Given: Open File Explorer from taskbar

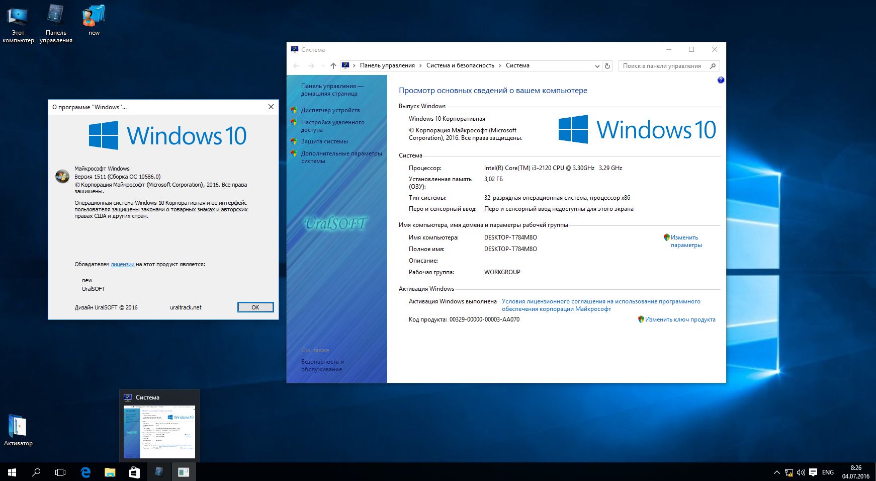Looking at the screenshot, I should pyautogui.click(x=110, y=472).
